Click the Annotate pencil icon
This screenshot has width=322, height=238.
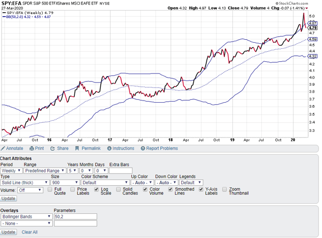3,148
